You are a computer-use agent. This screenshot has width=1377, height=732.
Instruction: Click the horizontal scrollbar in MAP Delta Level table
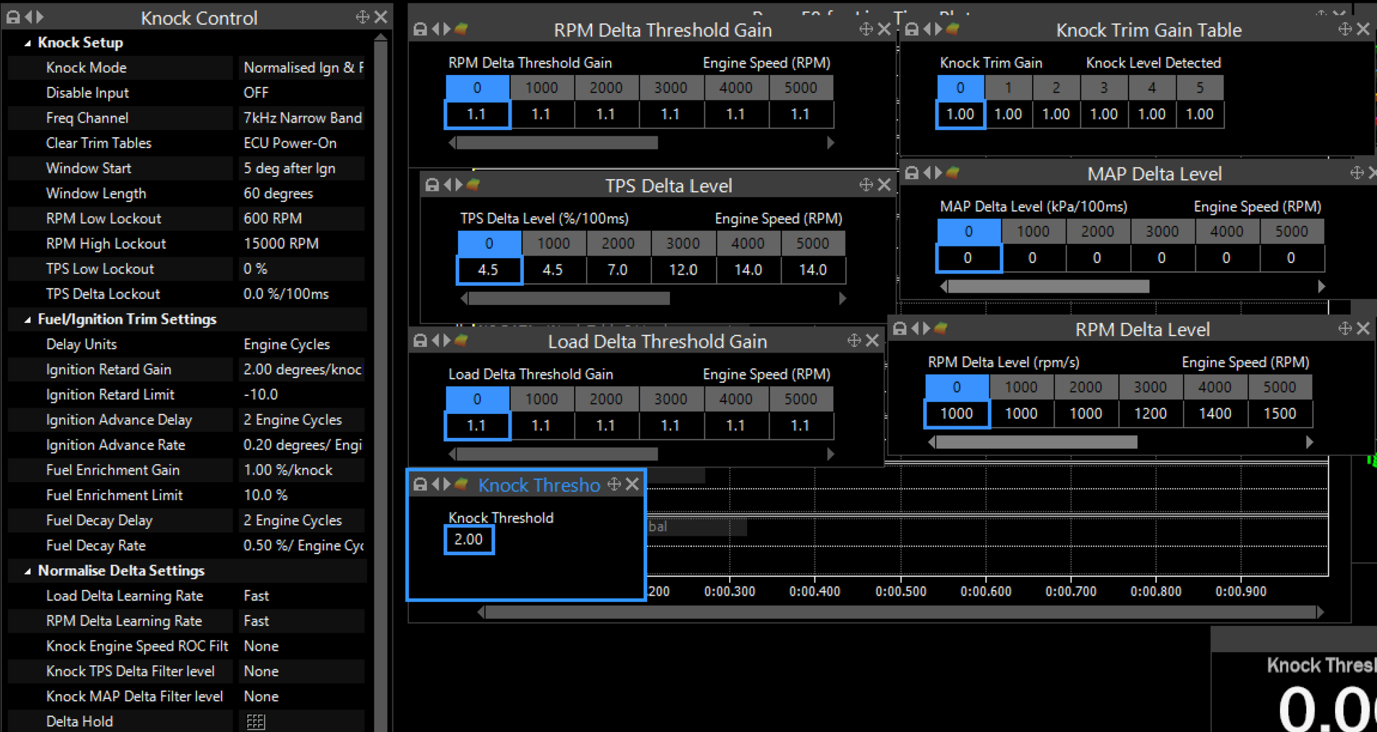pos(1047,286)
